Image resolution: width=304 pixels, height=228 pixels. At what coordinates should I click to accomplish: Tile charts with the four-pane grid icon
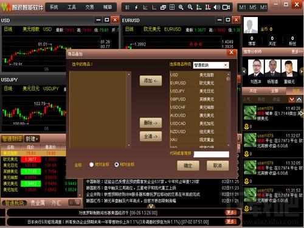click(x=172, y=7)
